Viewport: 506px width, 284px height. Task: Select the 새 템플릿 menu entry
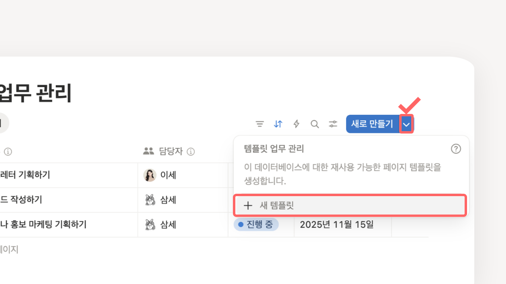(x=349, y=206)
